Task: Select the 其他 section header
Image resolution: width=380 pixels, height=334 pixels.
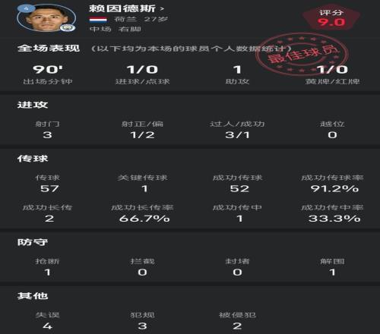Action: click(33, 295)
